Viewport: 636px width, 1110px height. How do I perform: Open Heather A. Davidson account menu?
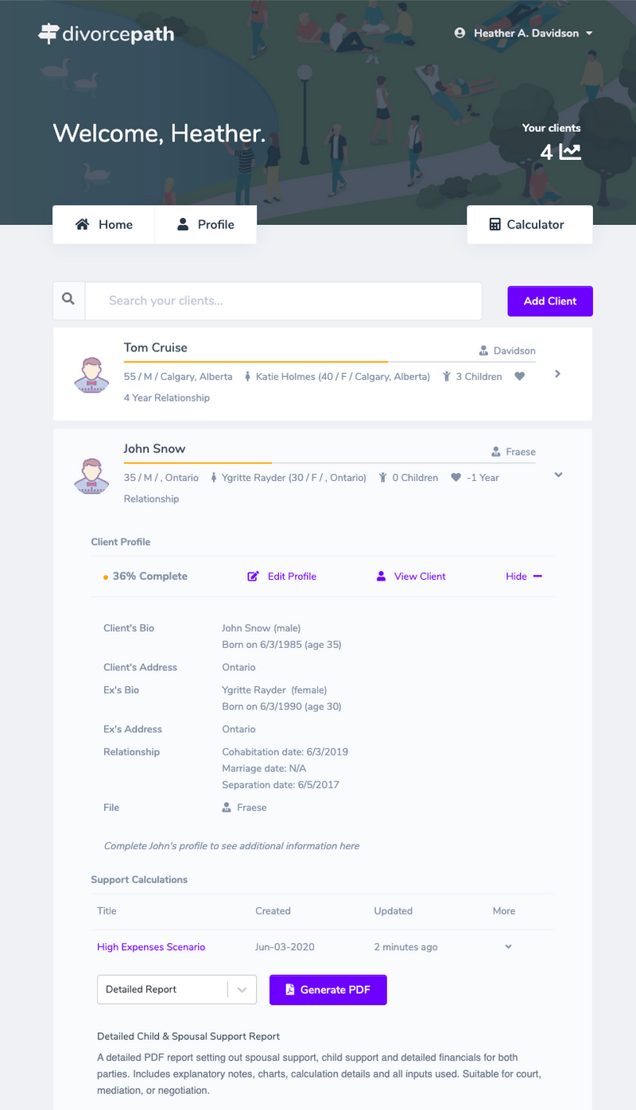click(x=524, y=33)
